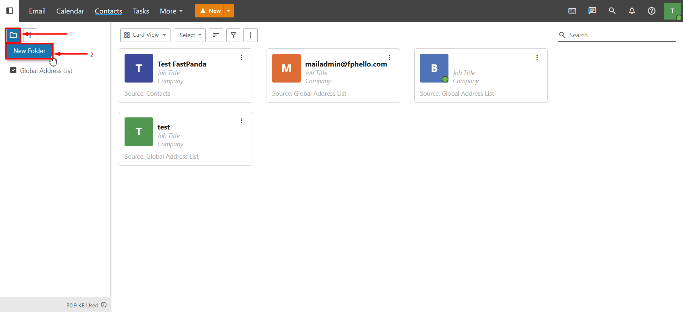This screenshot has height=312, width=683.
Task: Select Global Address List folder label
Action: (x=46, y=70)
